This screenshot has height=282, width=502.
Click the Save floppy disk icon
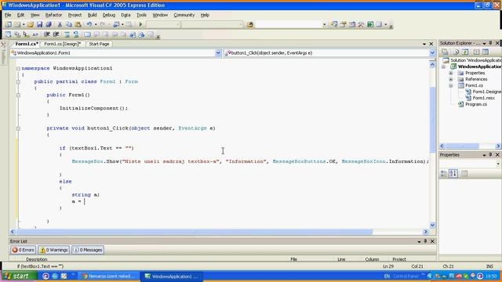(x=39, y=24)
